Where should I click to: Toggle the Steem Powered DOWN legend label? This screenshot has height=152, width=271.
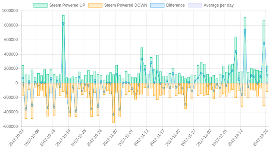pos(126,5)
